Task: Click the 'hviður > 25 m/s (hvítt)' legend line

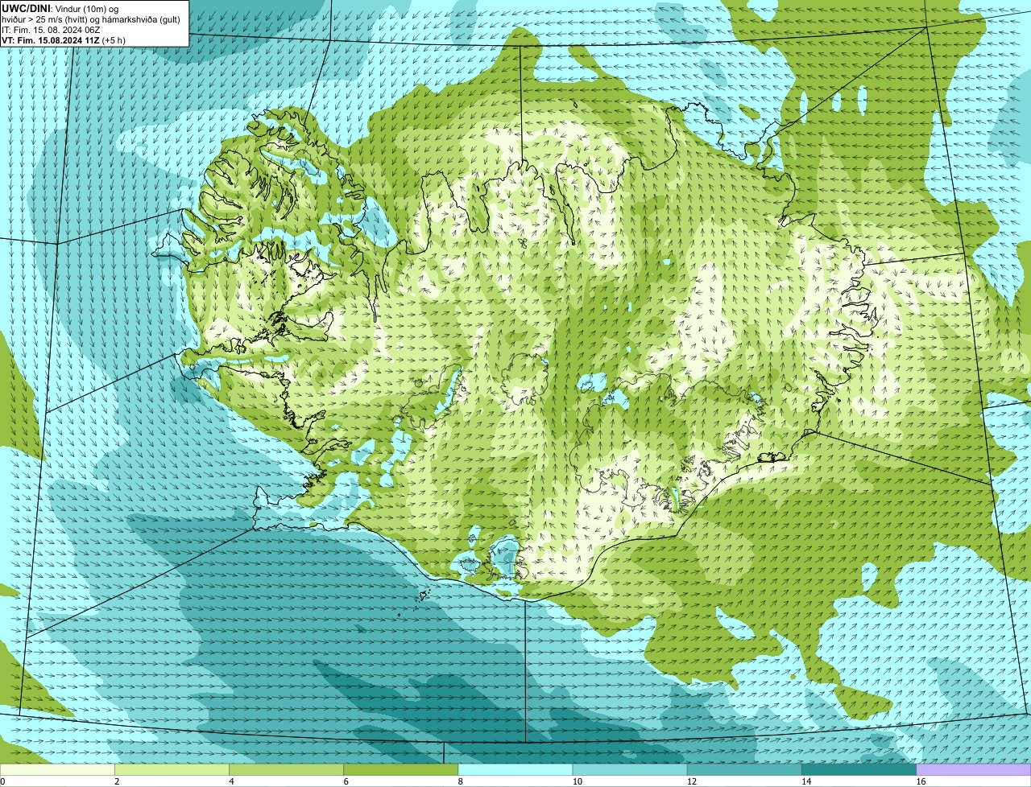Action: 91,19
